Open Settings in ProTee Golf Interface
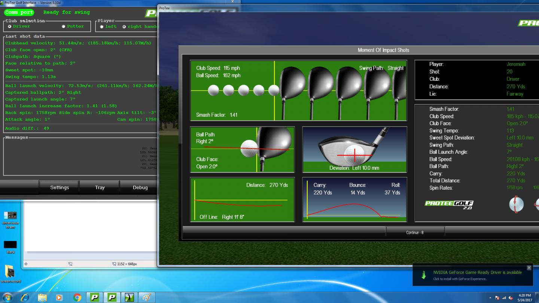 click(60, 187)
